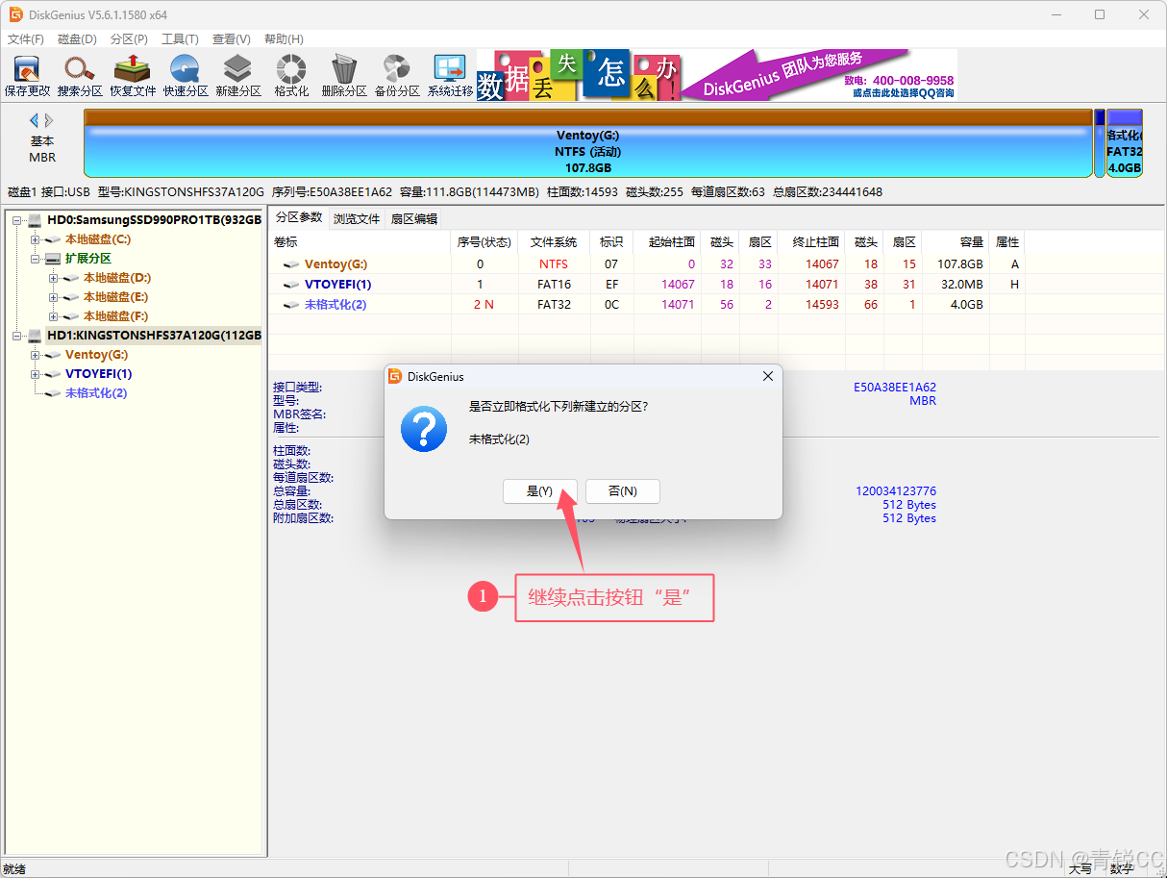Click the HD1 Kingston drive icon in tree
Screen dimensions: 1167x878
coord(36,336)
